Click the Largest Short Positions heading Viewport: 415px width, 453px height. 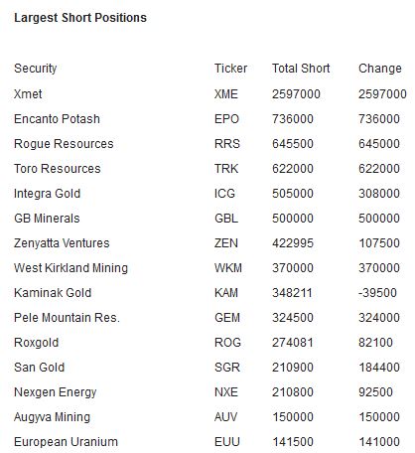pyautogui.click(x=80, y=18)
